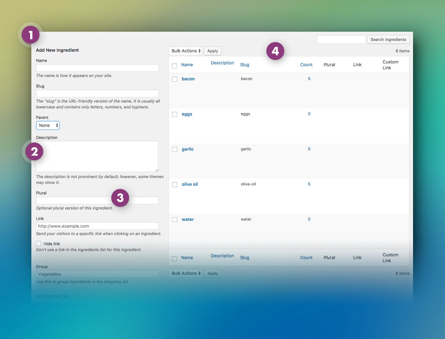Click the Name input field
Viewport: 445px width, 339px height.
point(97,68)
